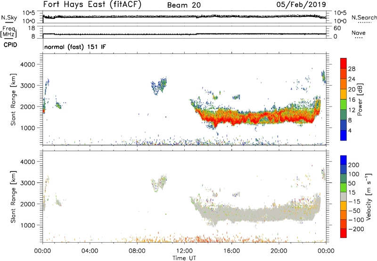
Task: Click the "CPID" row label
Action: pyautogui.click(x=10, y=45)
